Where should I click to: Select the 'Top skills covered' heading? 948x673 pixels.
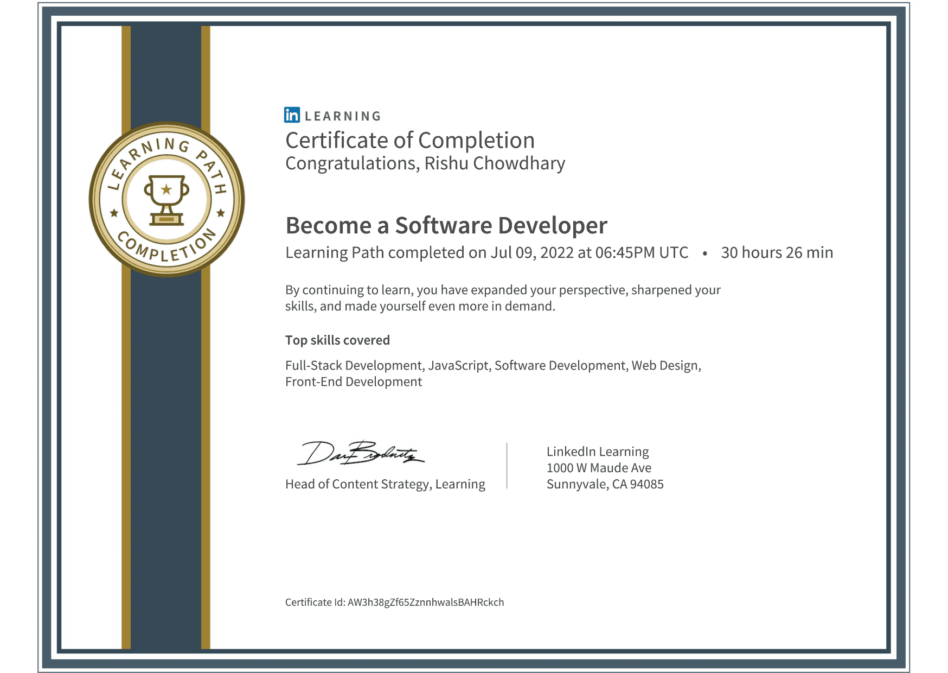pyautogui.click(x=337, y=340)
